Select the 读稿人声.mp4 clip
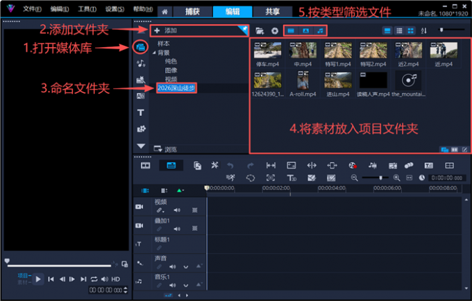 click(x=373, y=80)
